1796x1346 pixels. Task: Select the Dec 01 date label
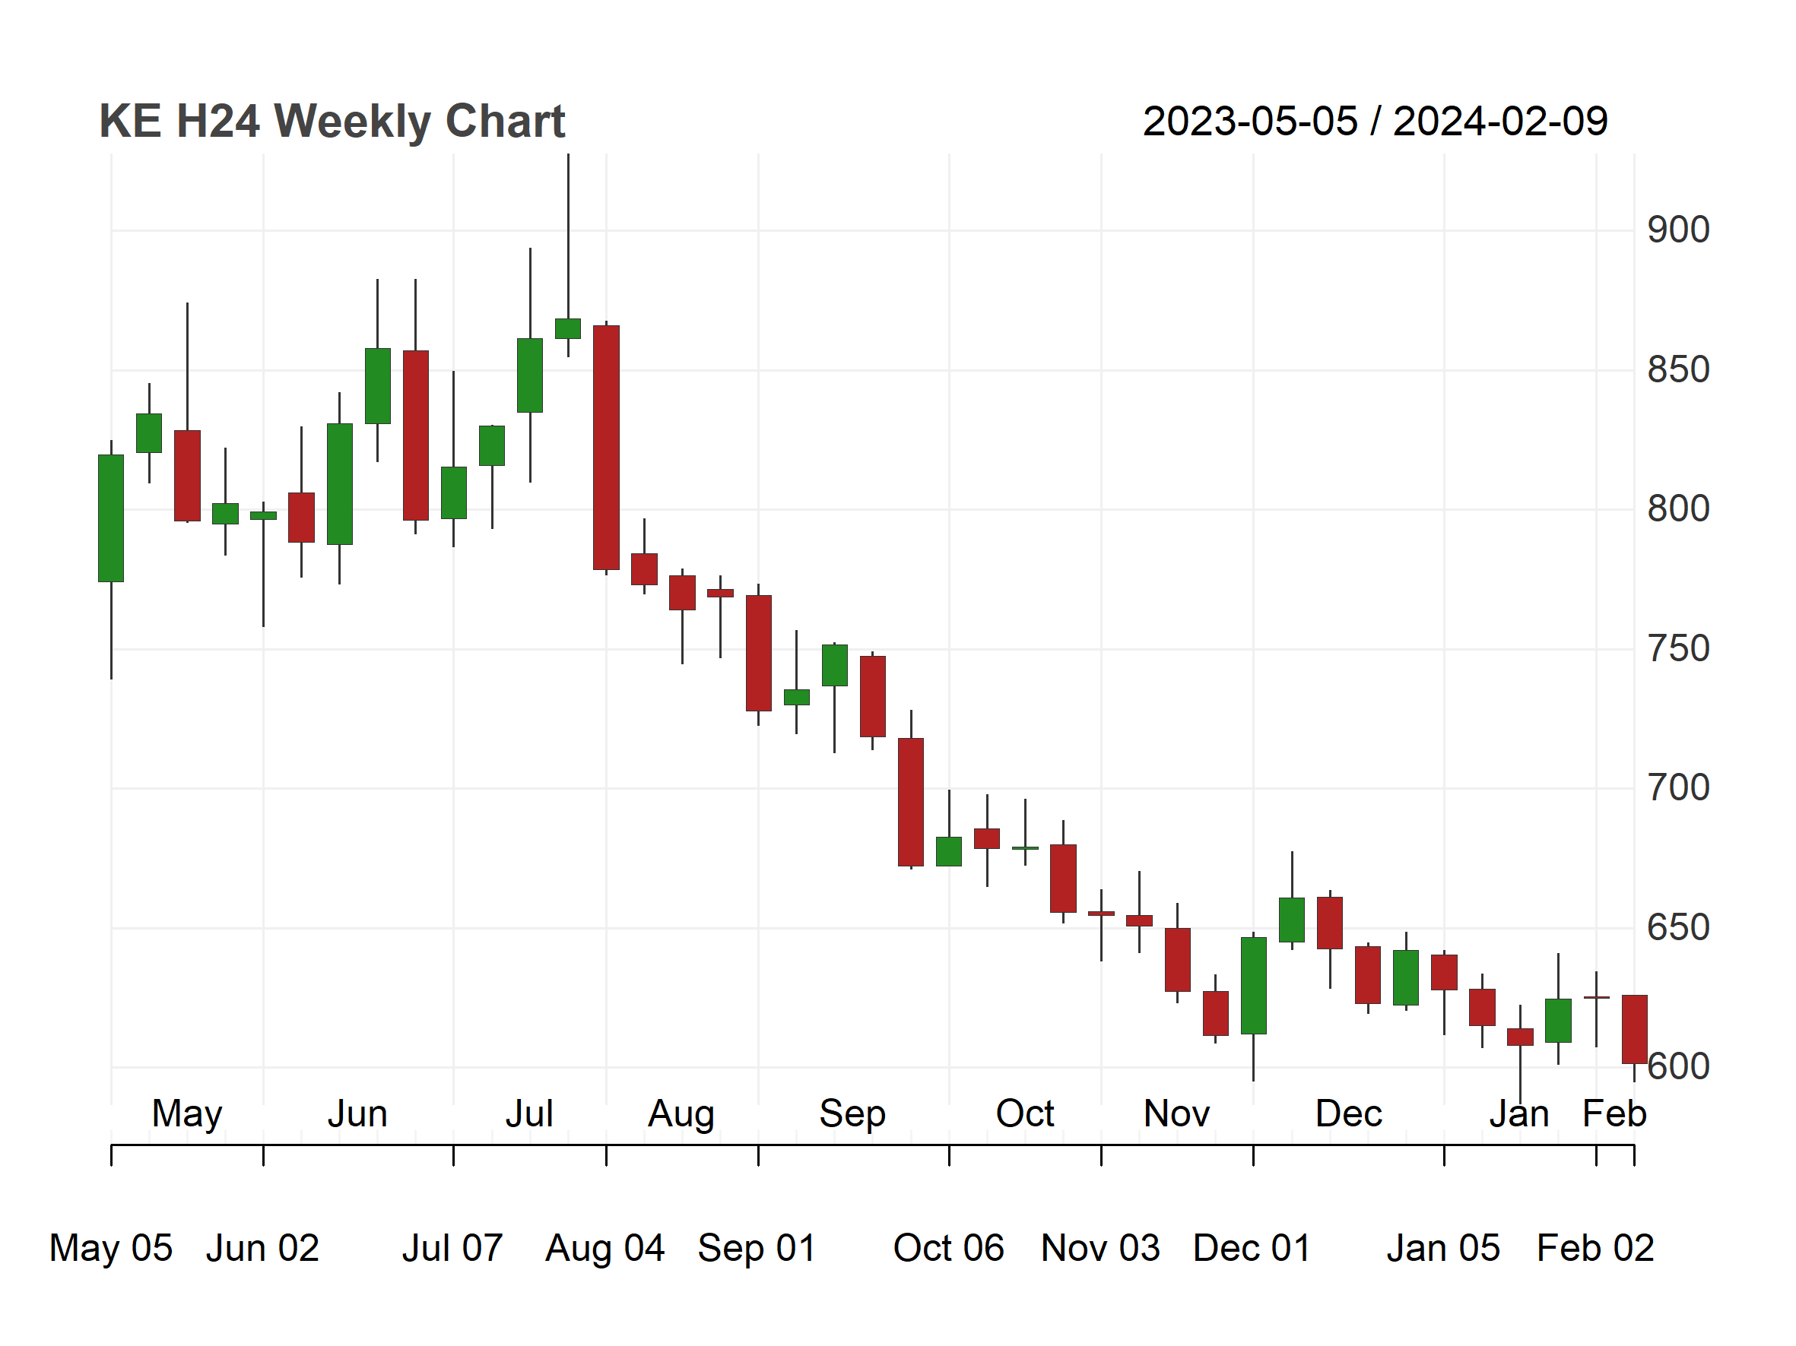[1252, 1249]
